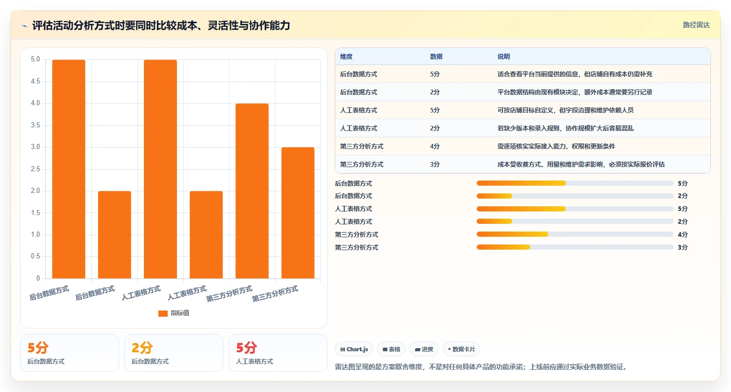Click the 后台数据方式 2分 progress bar
The image size is (731, 392).
click(x=575, y=196)
